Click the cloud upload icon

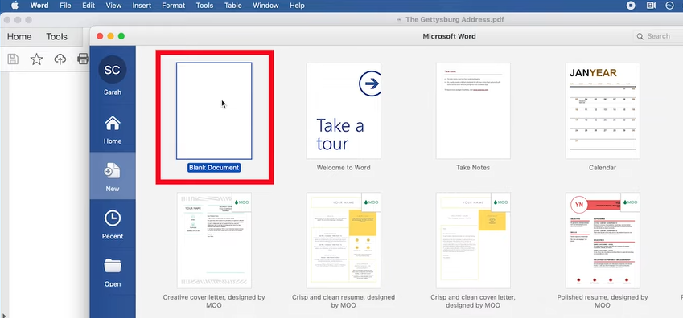[60, 59]
